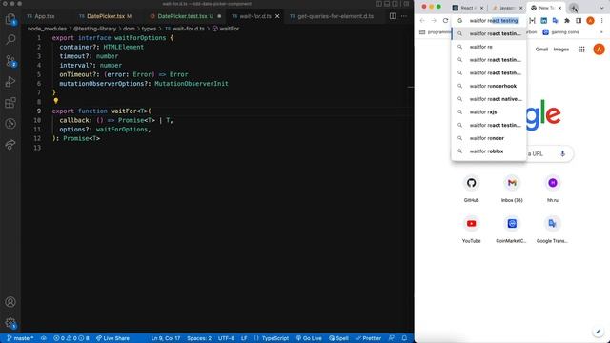Open the Chrome tab search chevron

point(601,8)
